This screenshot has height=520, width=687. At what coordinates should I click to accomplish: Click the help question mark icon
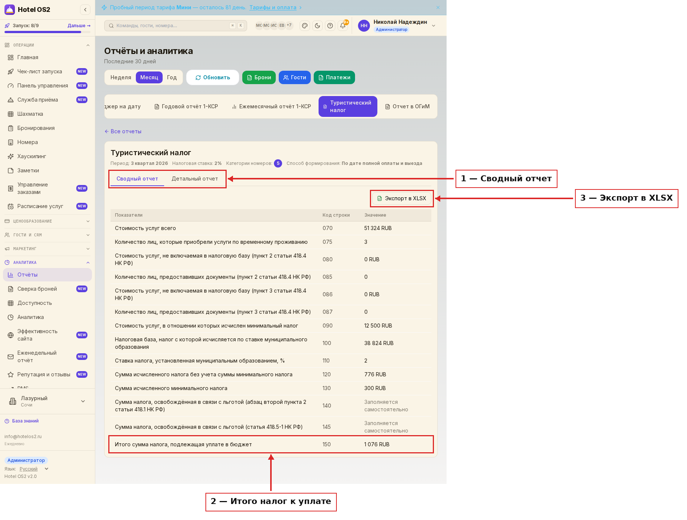point(330,26)
